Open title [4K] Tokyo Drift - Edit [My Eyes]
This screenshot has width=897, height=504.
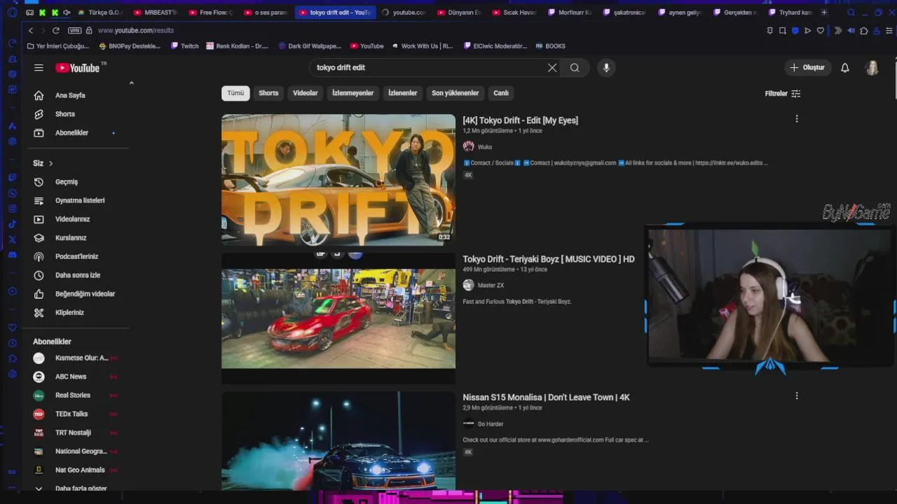pos(521,120)
